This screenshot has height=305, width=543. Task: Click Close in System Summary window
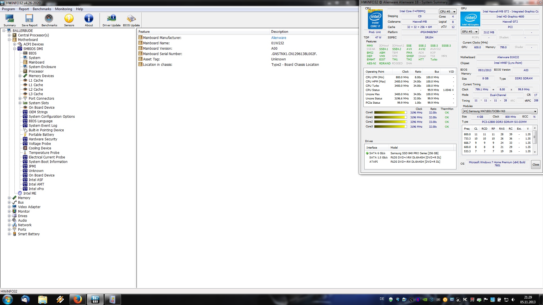536,165
